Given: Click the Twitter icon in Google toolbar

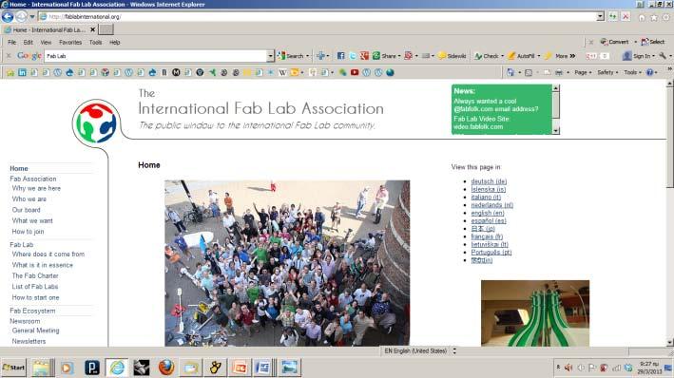Looking at the screenshot, I should point(353,56).
